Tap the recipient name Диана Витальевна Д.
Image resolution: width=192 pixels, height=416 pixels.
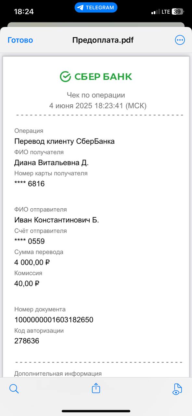[x=51, y=162]
